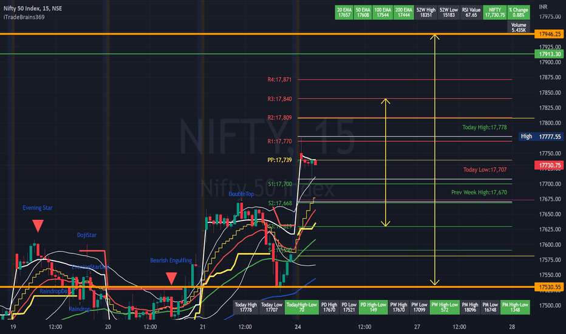Click the PW High-Low 572 cell
The height and width of the screenshot is (334, 566).
click(x=445, y=307)
